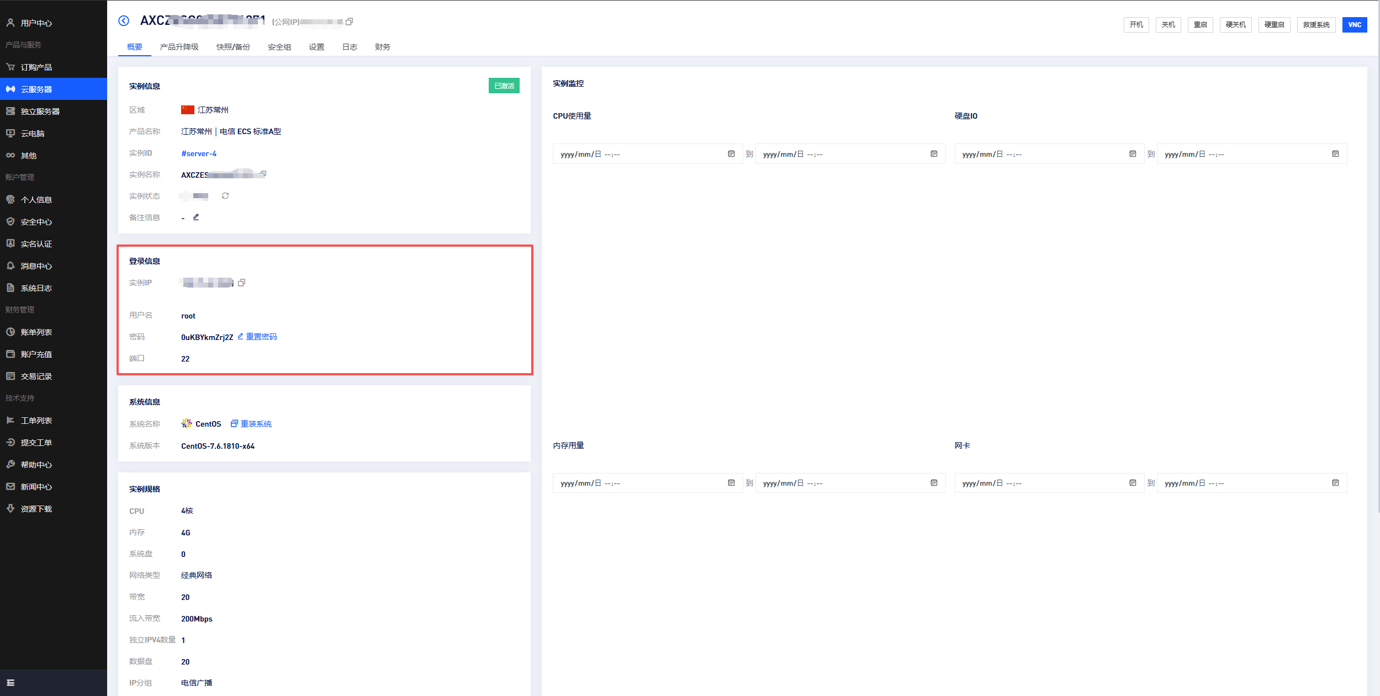Click the back arrow circle icon
1380x696 pixels.
[124, 21]
